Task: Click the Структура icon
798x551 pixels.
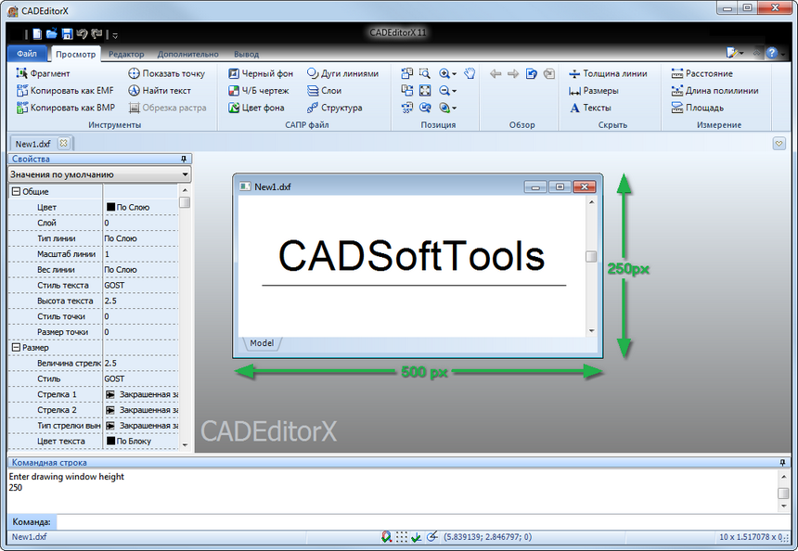Action: tap(313, 108)
